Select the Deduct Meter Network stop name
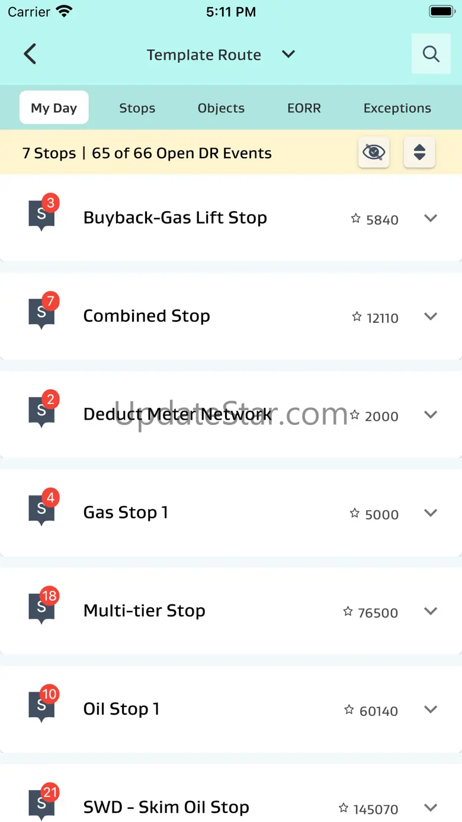The width and height of the screenshot is (462, 822). click(x=177, y=414)
